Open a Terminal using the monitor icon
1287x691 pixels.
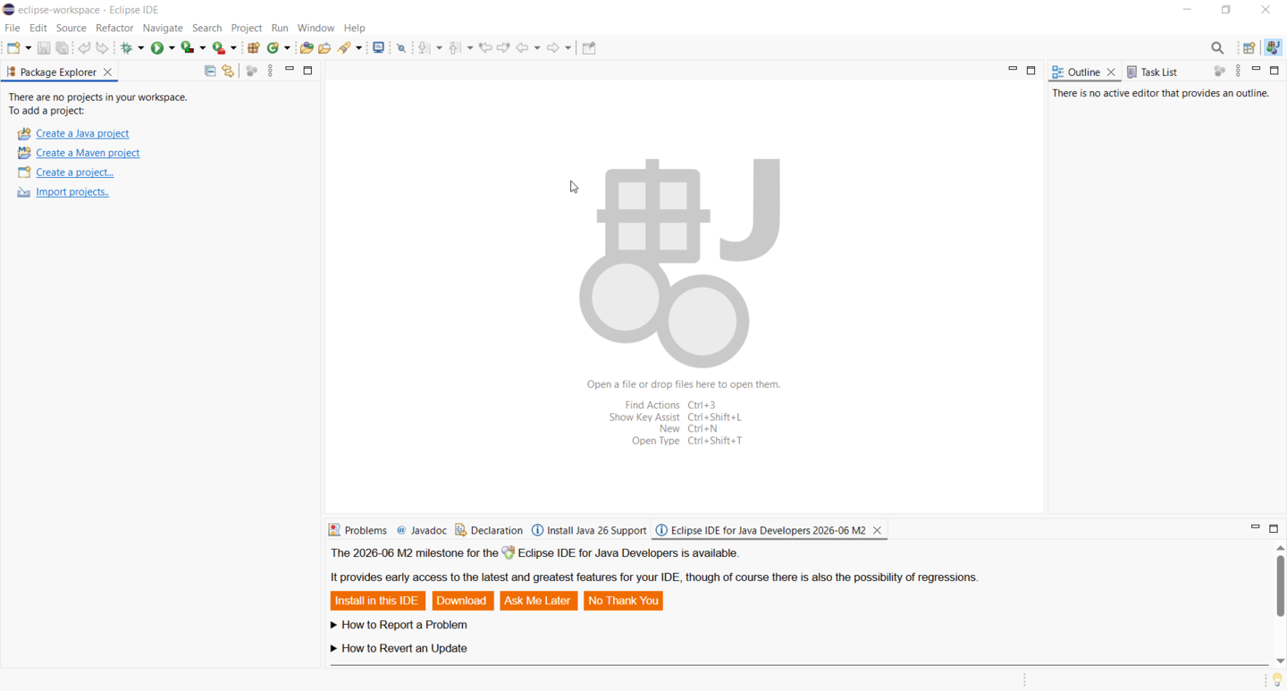pyautogui.click(x=379, y=48)
